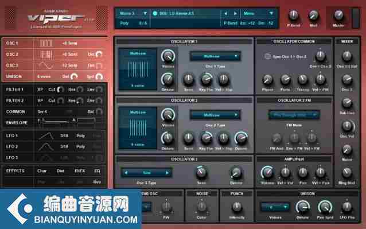Click the Dist effect label
The width and height of the screenshot is (366, 229).
click(x=60, y=171)
